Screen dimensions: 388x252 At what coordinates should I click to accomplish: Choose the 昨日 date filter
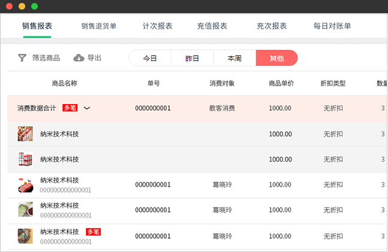[193, 58]
